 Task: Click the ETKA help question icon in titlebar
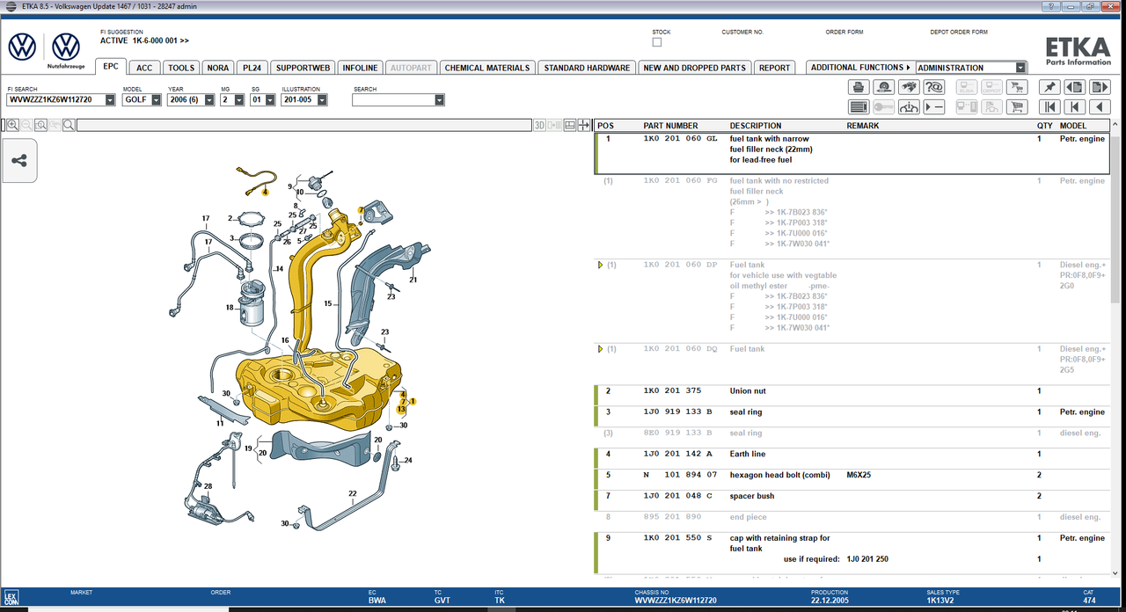1050,5
